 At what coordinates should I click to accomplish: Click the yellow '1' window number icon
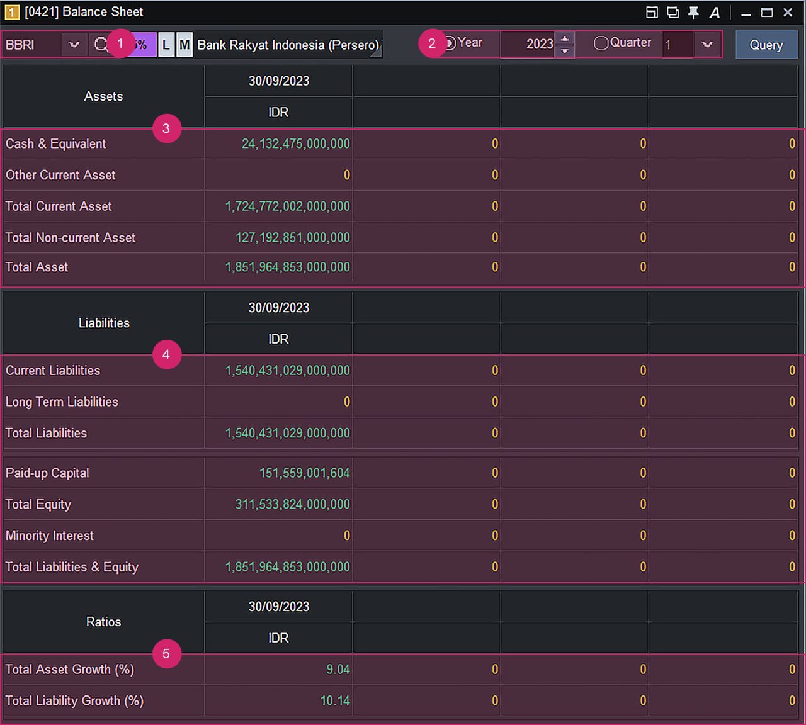[x=11, y=13]
